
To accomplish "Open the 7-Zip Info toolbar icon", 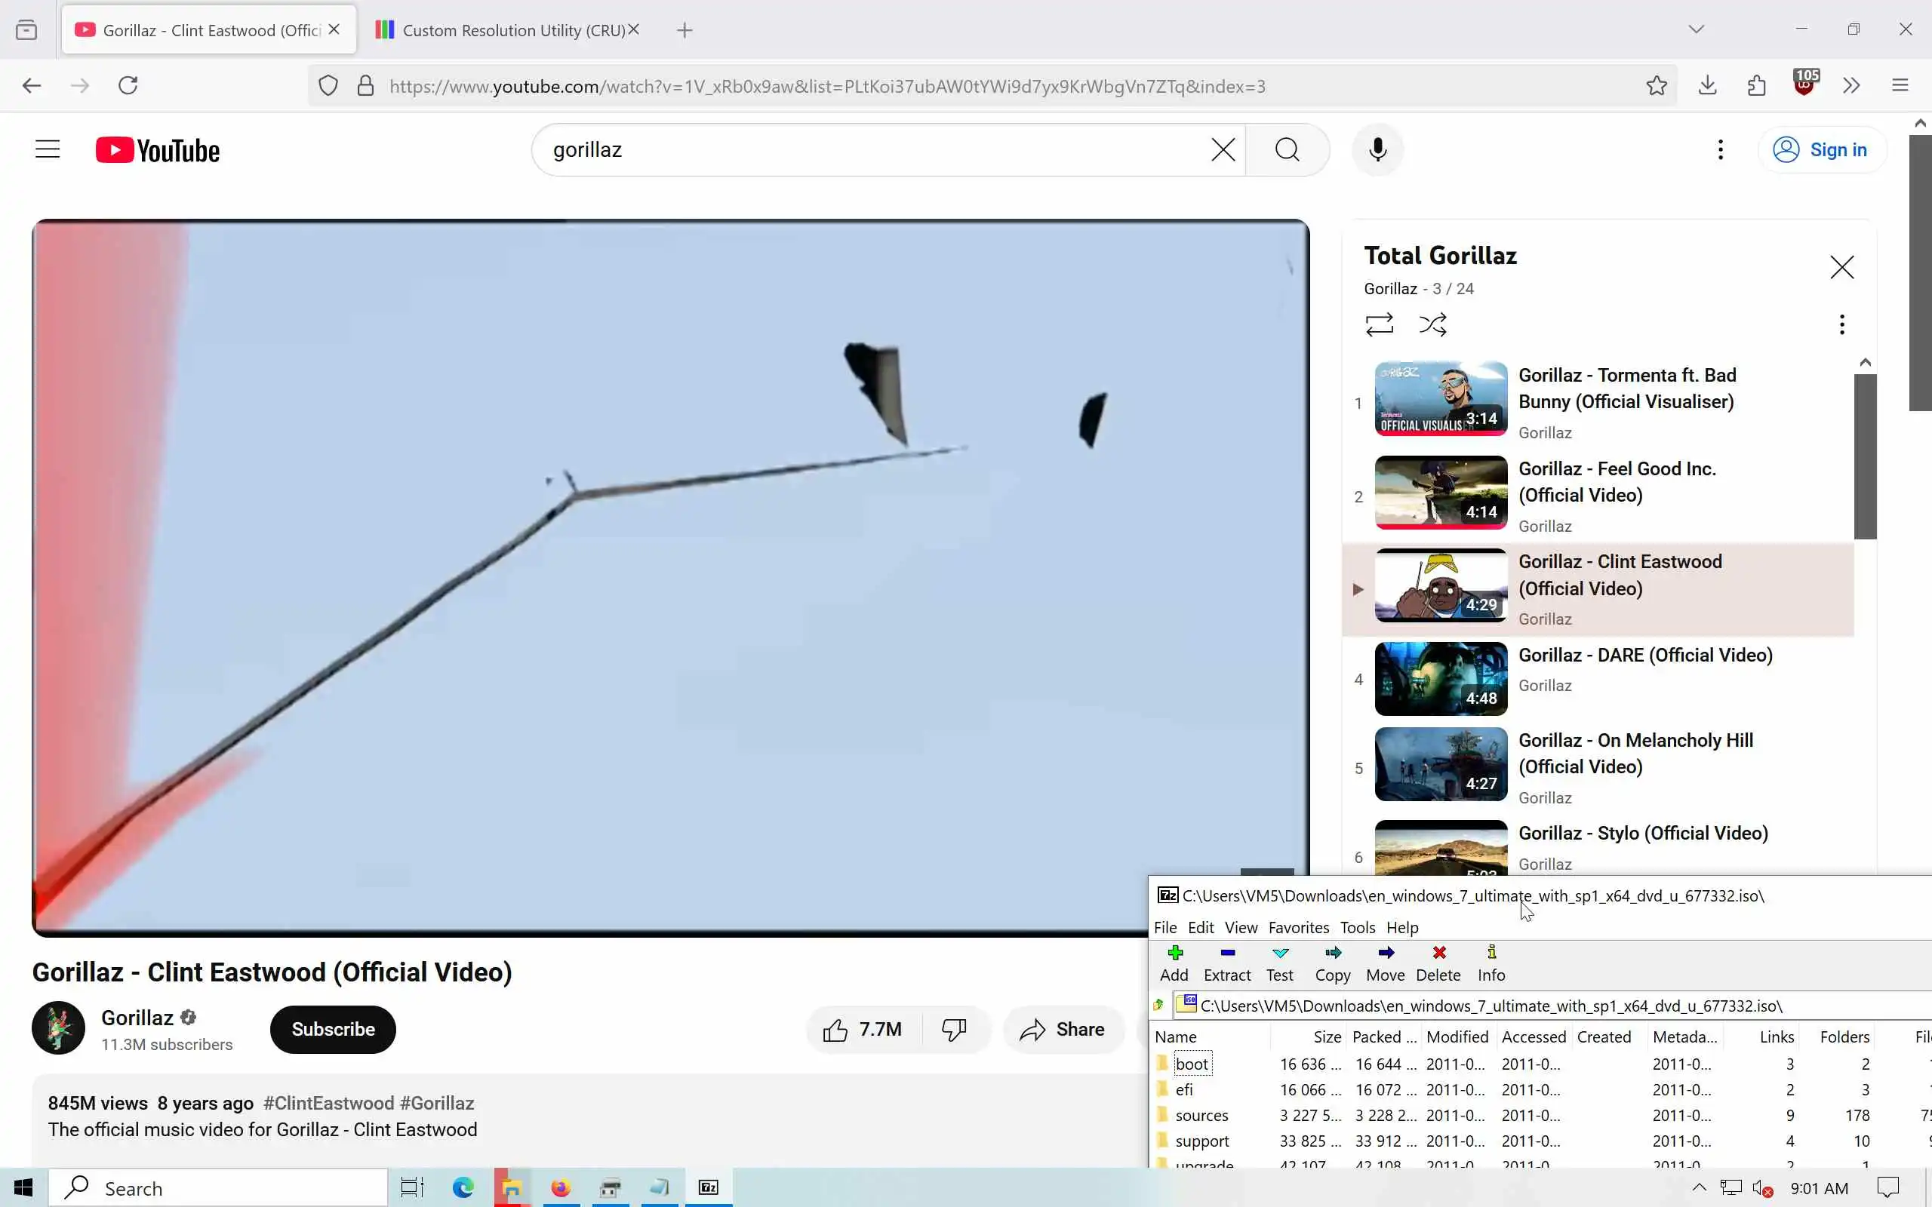I will point(1491,962).
